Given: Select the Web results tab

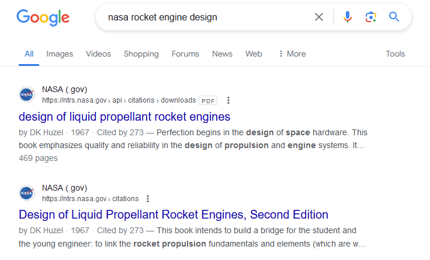Looking at the screenshot, I should tap(254, 54).
